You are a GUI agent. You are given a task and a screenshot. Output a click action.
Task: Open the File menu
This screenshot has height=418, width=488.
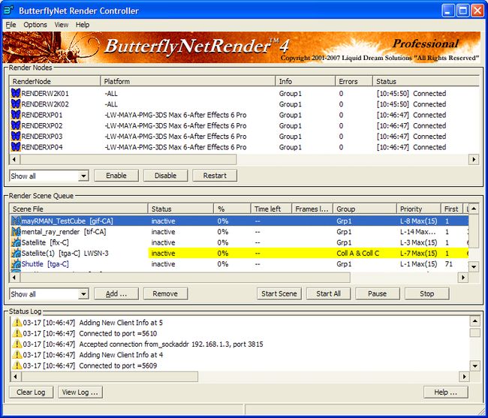click(x=11, y=25)
